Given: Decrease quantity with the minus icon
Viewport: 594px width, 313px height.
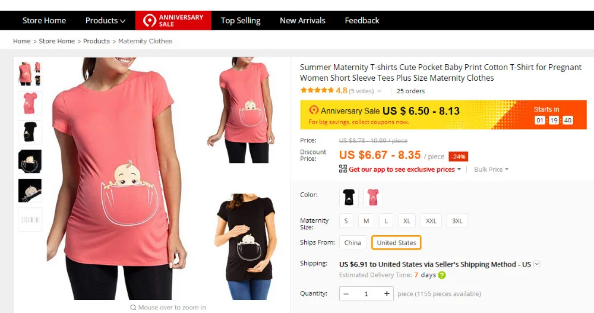Looking at the screenshot, I should click(x=346, y=293).
